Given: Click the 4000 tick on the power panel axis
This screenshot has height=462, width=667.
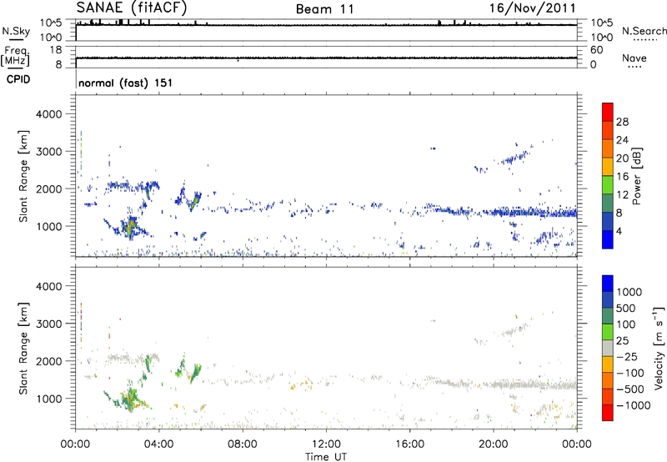Looking at the screenshot, I should coord(48,114).
